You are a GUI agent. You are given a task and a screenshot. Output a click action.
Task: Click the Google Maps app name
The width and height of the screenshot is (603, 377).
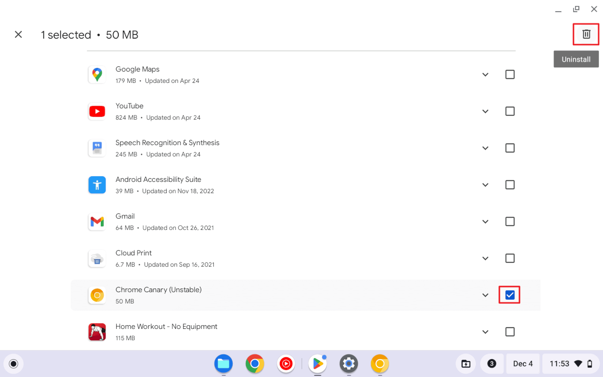pos(138,69)
